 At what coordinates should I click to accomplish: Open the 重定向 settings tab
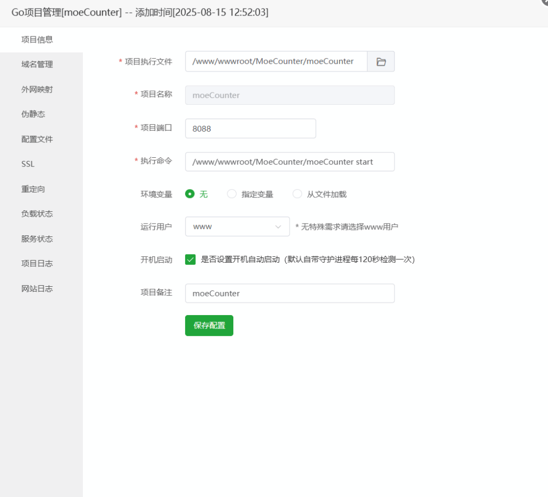33,189
